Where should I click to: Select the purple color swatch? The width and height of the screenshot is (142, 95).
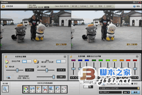pyautogui.click(x=73, y=60)
